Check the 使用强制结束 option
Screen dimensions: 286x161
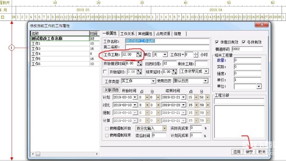(106, 135)
